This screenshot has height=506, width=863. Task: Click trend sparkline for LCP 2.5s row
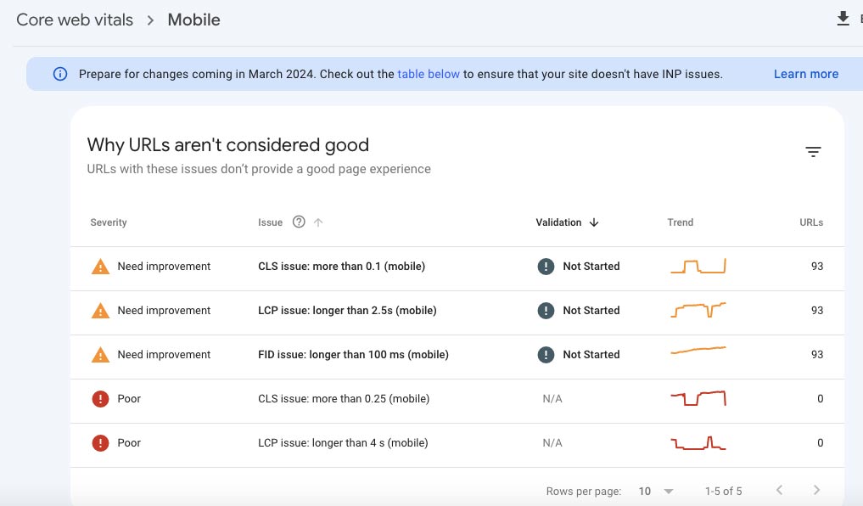pos(698,310)
